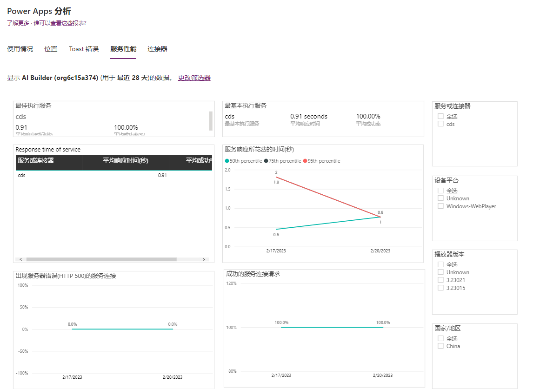Open the Toast 错误 tab
533x389 pixels.
click(x=84, y=49)
